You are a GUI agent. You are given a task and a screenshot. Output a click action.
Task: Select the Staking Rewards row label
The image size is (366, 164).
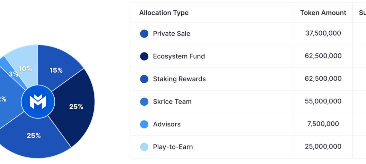click(x=179, y=79)
